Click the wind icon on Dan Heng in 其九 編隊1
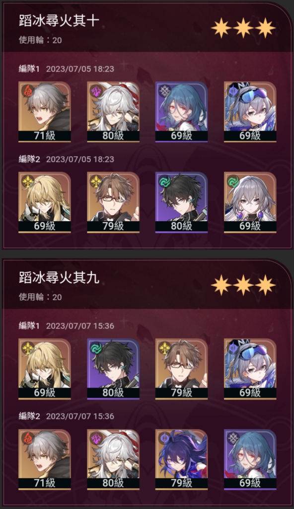 tap(96, 347)
